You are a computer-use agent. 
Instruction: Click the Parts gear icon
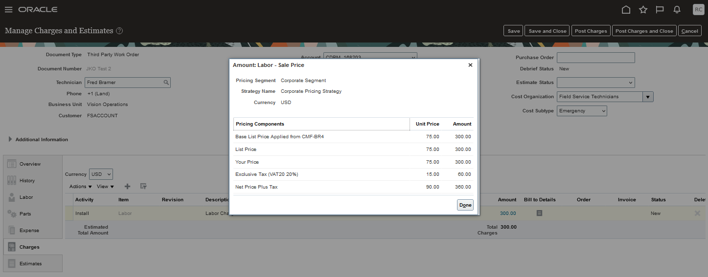(x=12, y=213)
